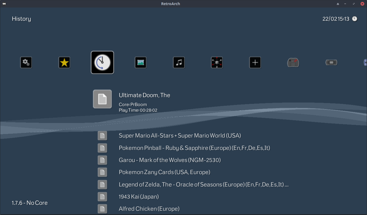This screenshot has width=367, height=215.
Task: Click the file icon beside Ultimate Doom
Action: [102, 99]
